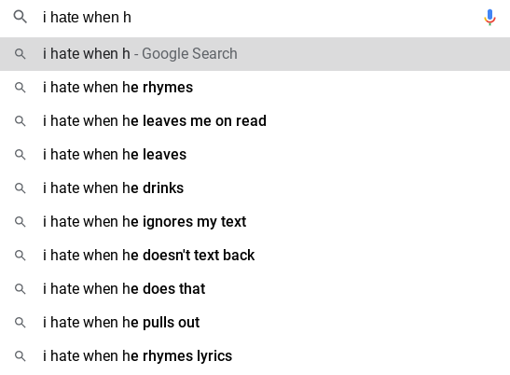
Task: Click search icon beside 'he ignores my text'
Action: pyautogui.click(x=21, y=222)
